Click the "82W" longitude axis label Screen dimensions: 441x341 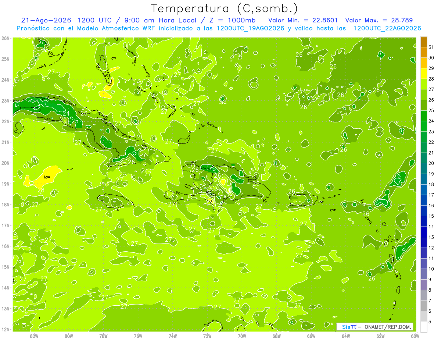34,336
